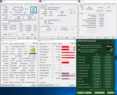117x95 pixels.
Task: Click the title bar icon of CPU-Z CPU window
Action: [x=2, y=1]
